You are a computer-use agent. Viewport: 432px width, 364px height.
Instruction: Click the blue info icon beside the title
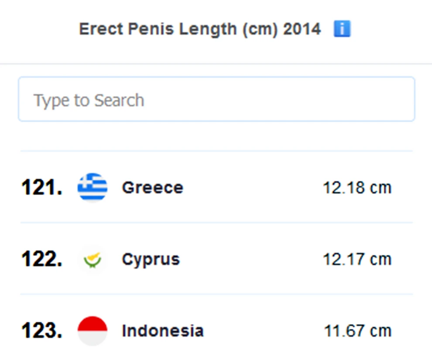[342, 29]
